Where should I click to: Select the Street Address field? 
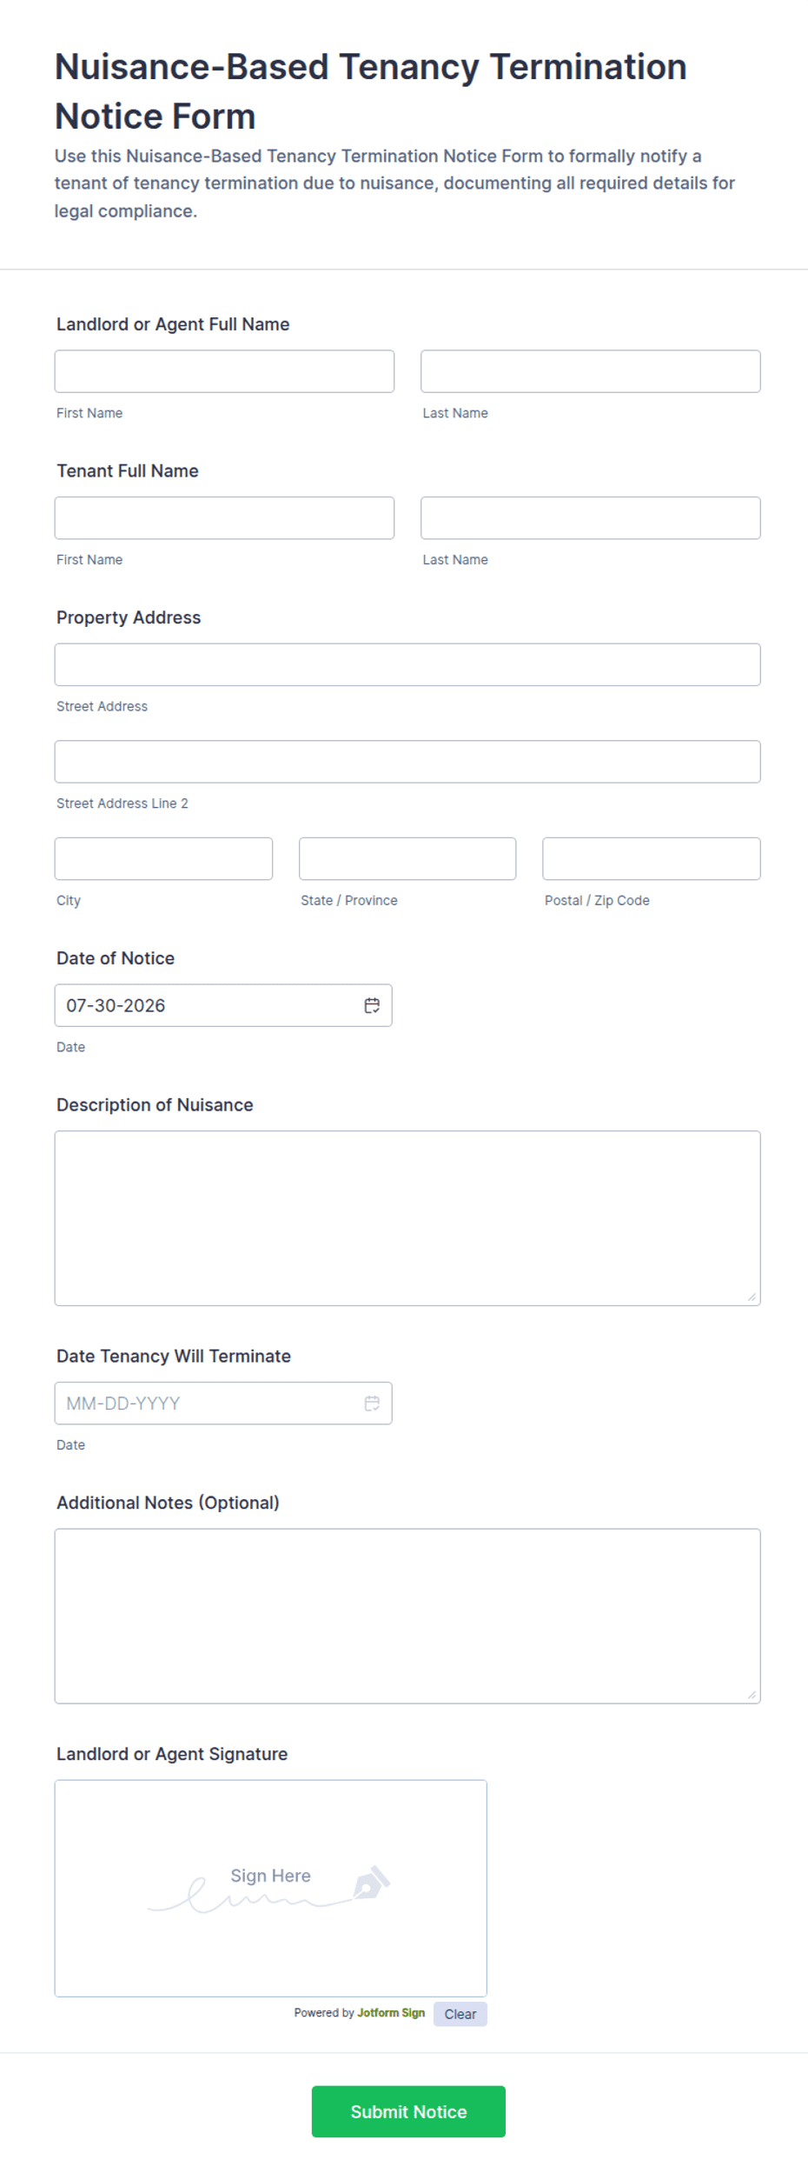click(407, 665)
